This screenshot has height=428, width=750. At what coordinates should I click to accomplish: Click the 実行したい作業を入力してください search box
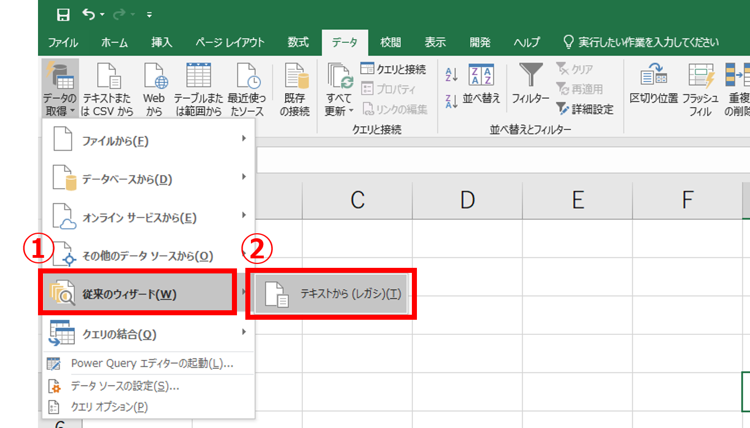click(x=641, y=42)
